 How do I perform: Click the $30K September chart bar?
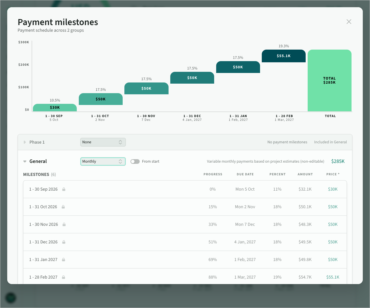click(x=55, y=108)
